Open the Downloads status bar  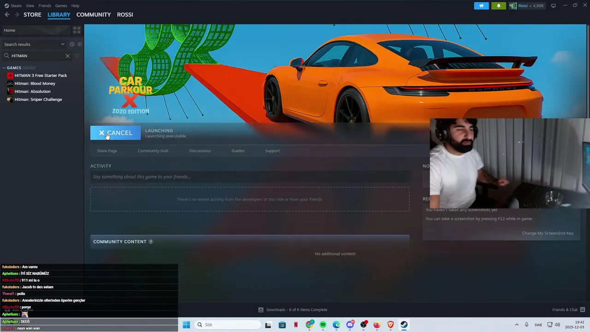(x=293, y=310)
